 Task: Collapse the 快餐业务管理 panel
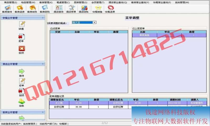click(x=43, y=18)
